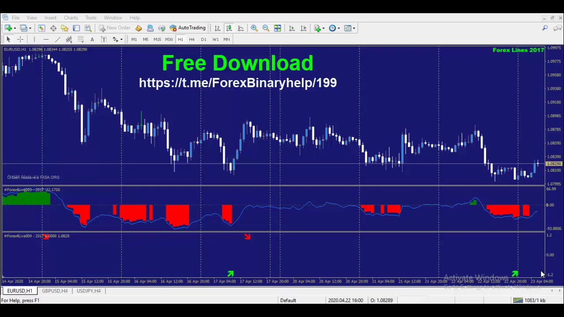Switch timeframe to M1
The width and height of the screenshot is (564, 317).
pos(134,40)
